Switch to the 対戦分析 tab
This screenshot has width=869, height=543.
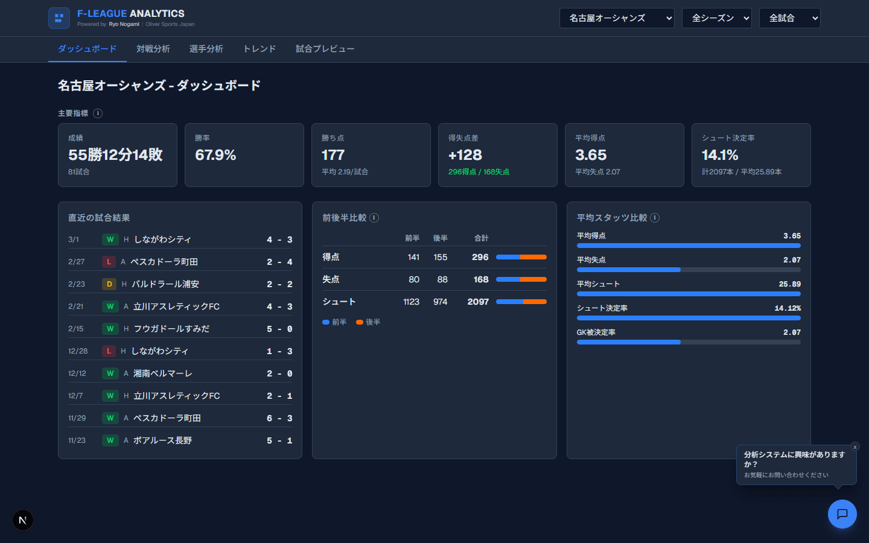click(x=153, y=49)
